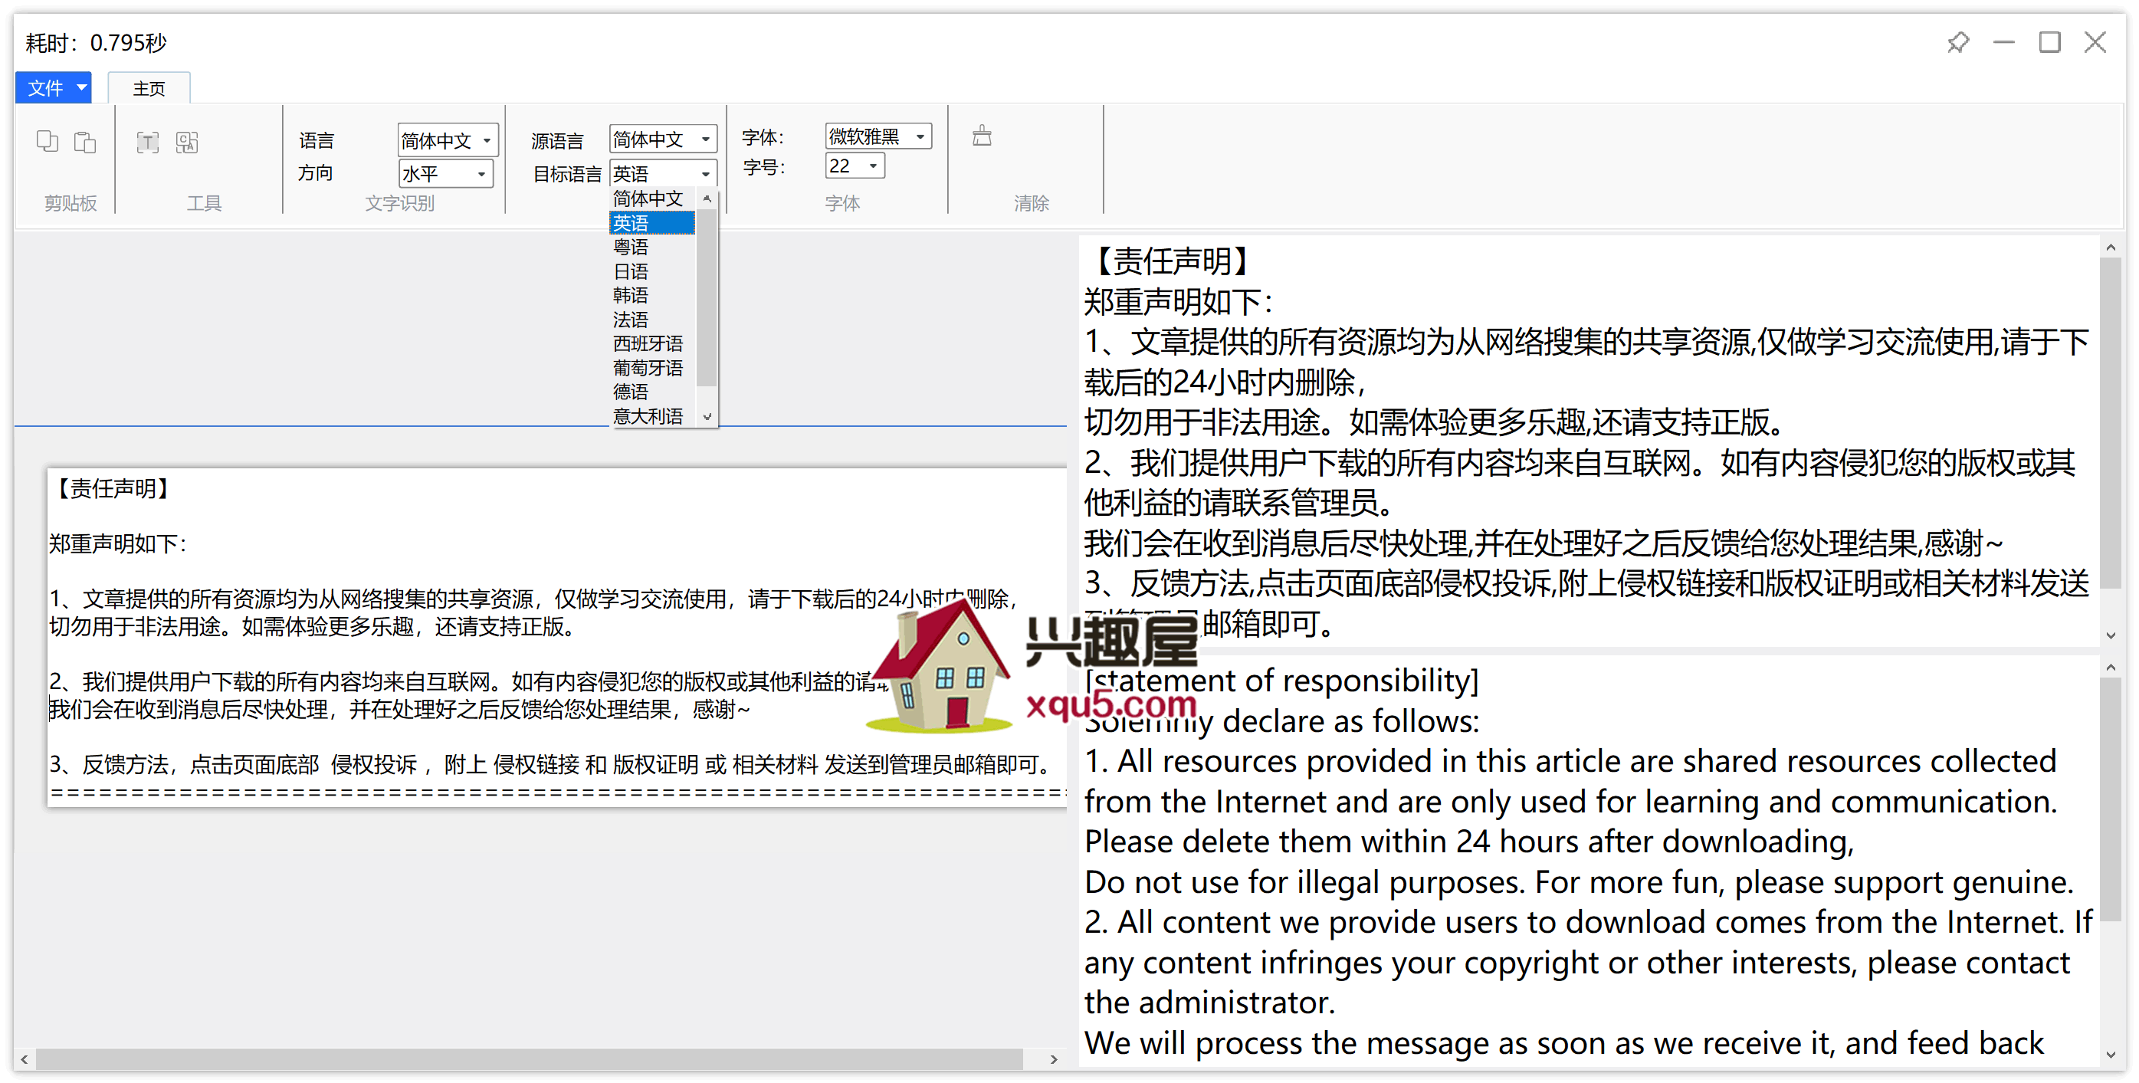
Task: Open the 文件 menu button
Action: point(54,88)
